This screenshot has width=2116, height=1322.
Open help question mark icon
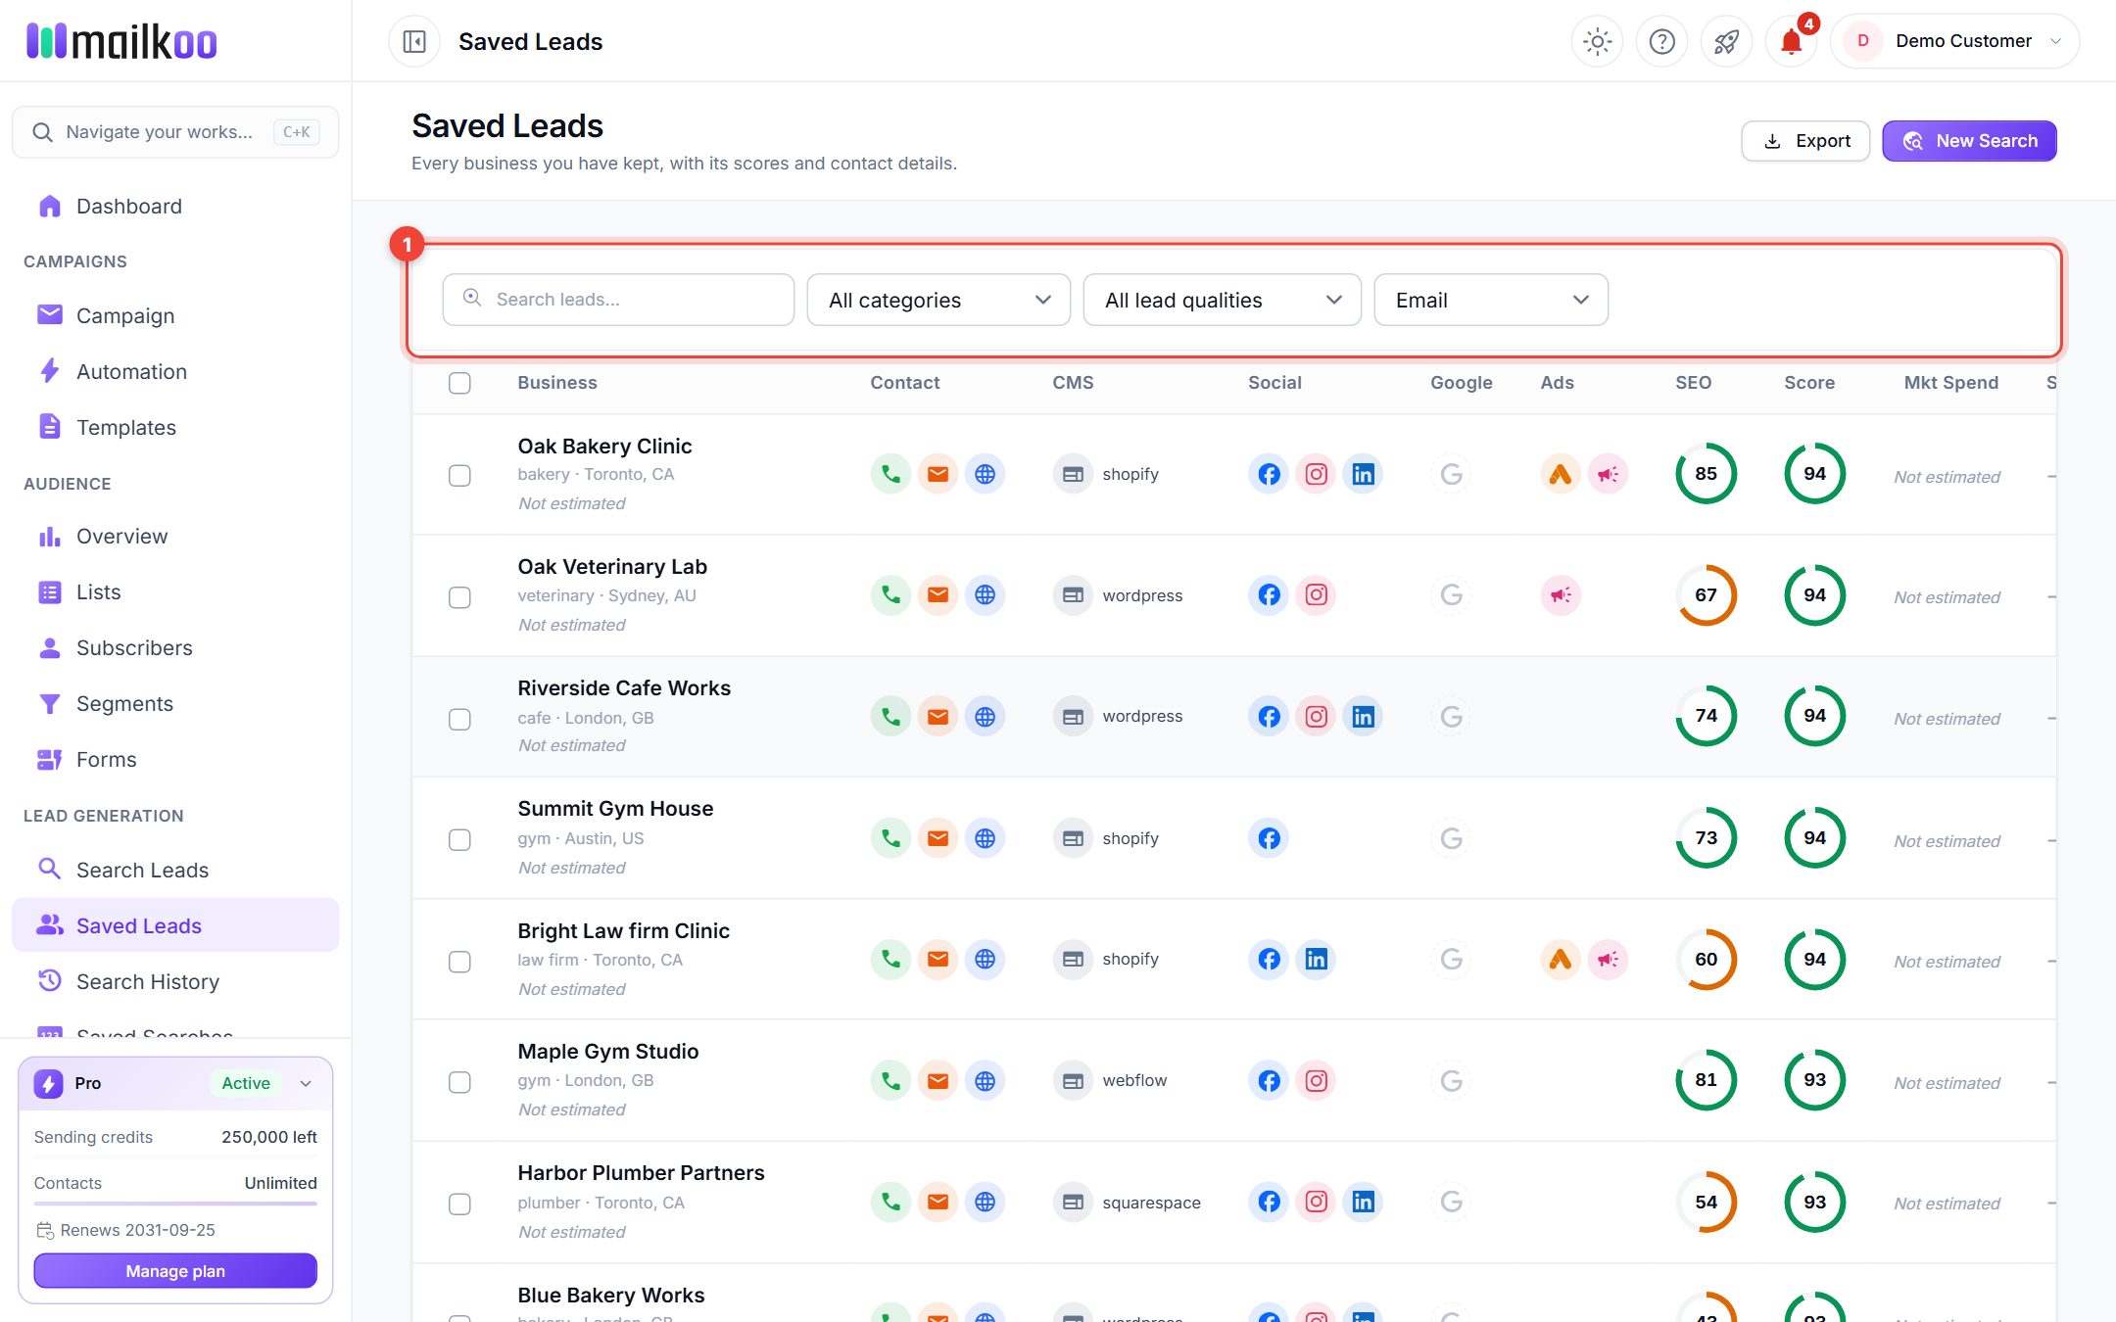point(1661,41)
